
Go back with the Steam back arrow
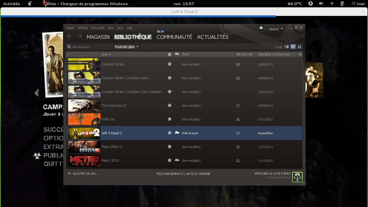[x=70, y=36]
